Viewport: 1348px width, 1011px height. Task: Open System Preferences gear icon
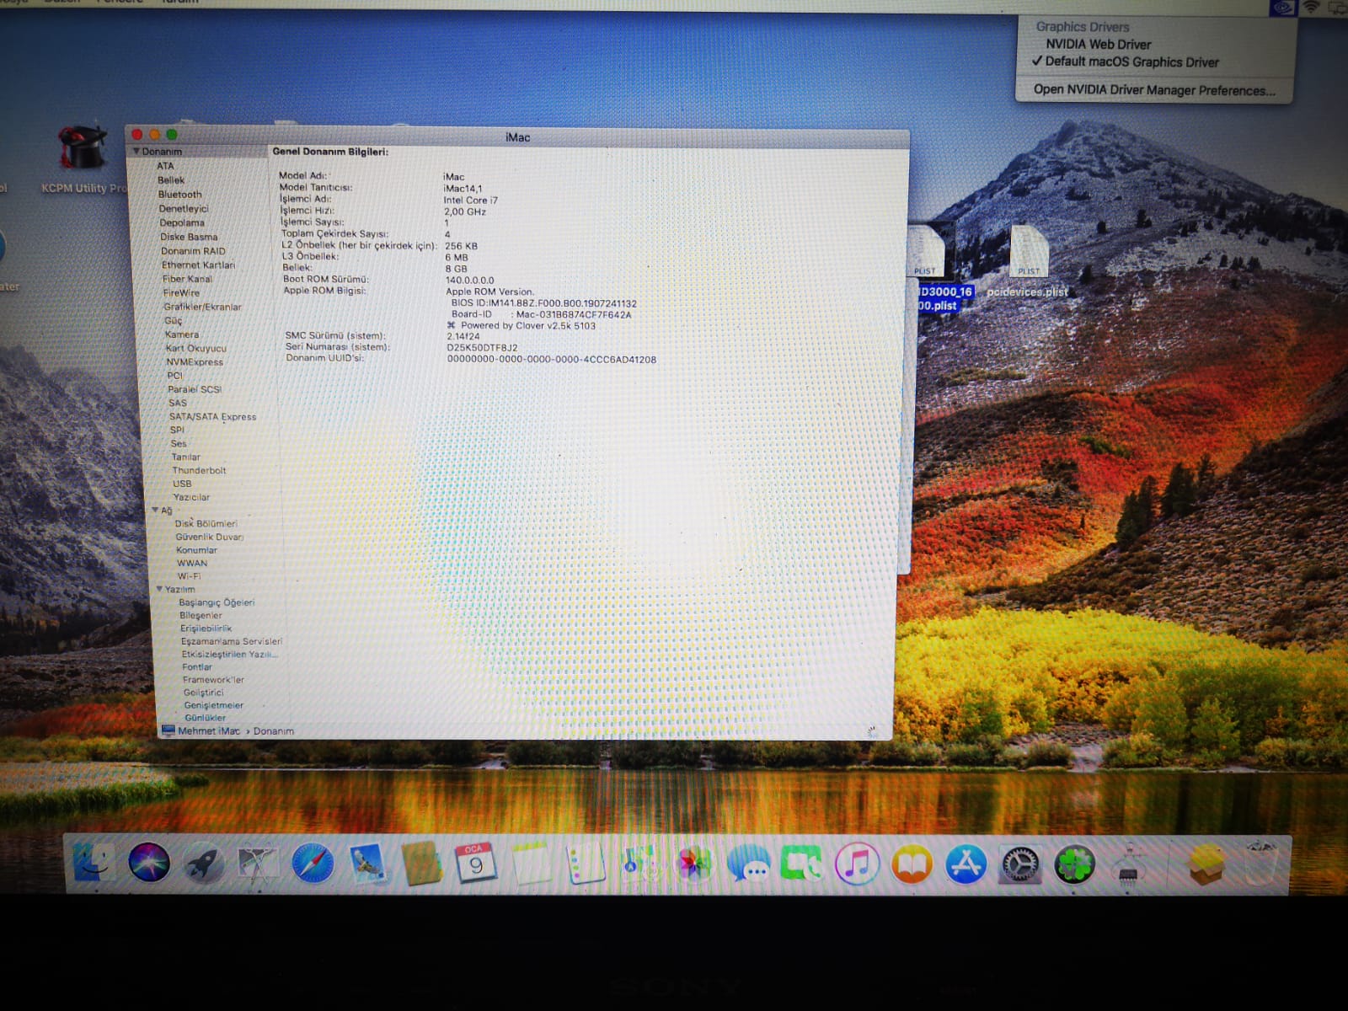pos(1020,864)
